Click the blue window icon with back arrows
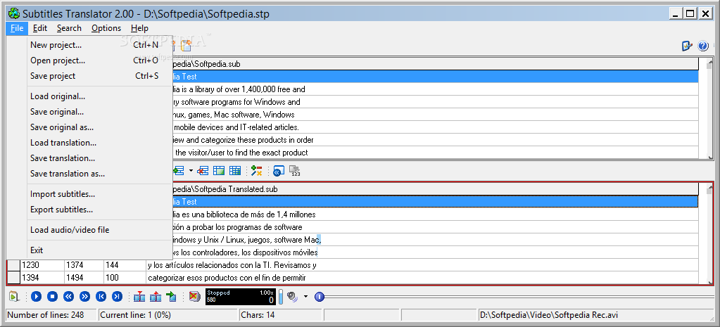The width and height of the screenshot is (720, 327). (x=278, y=171)
